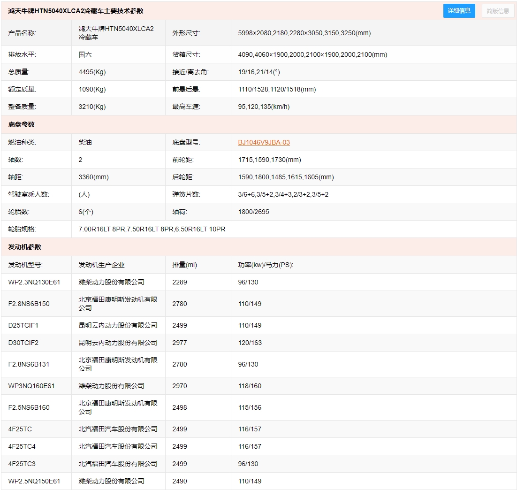Select displacement 2490 for WP2.5NQ150E61
The width and height of the screenshot is (517, 490).
tap(180, 481)
